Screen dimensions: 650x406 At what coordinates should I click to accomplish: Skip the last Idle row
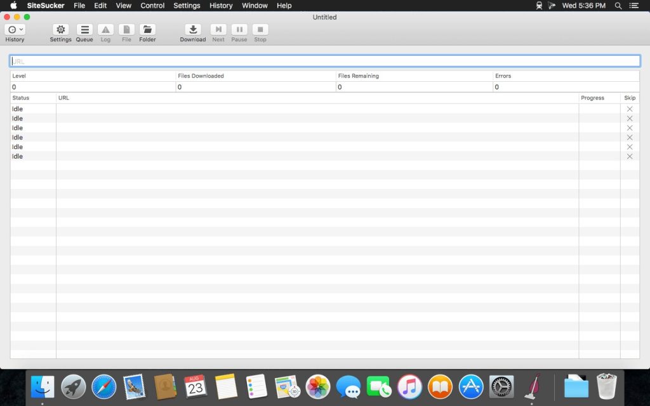pos(630,157)
